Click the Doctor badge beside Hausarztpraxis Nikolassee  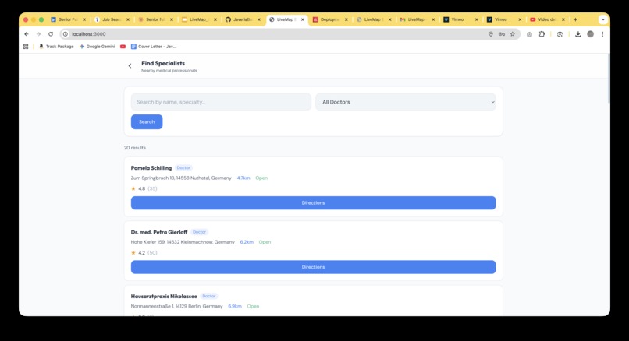[x=209, y=296]
